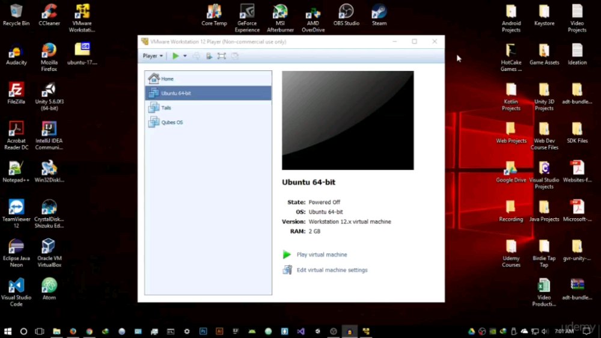Open Task View from the taskbar
The width and height of the screenshot is (601, 338).
point(40,331)
